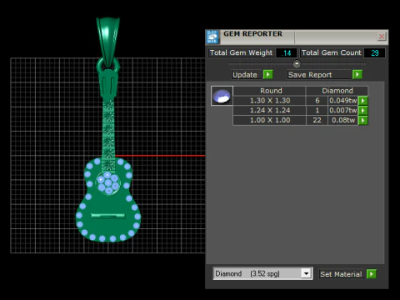
Task: Click the Total Gem Count label
Action: pyautogui.click(x=331, y=52)
